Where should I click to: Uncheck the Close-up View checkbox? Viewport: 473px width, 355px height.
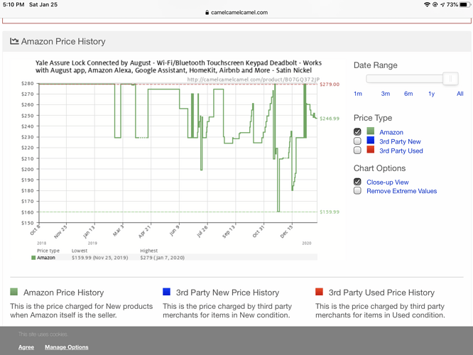(x=357, y=182)
